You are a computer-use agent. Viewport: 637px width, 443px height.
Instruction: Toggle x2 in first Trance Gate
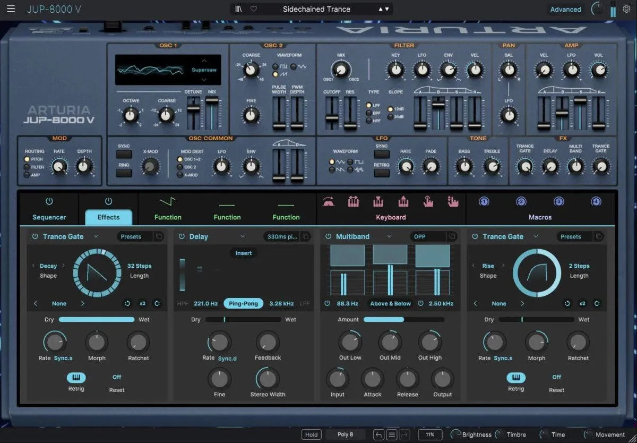click(142, 303)
